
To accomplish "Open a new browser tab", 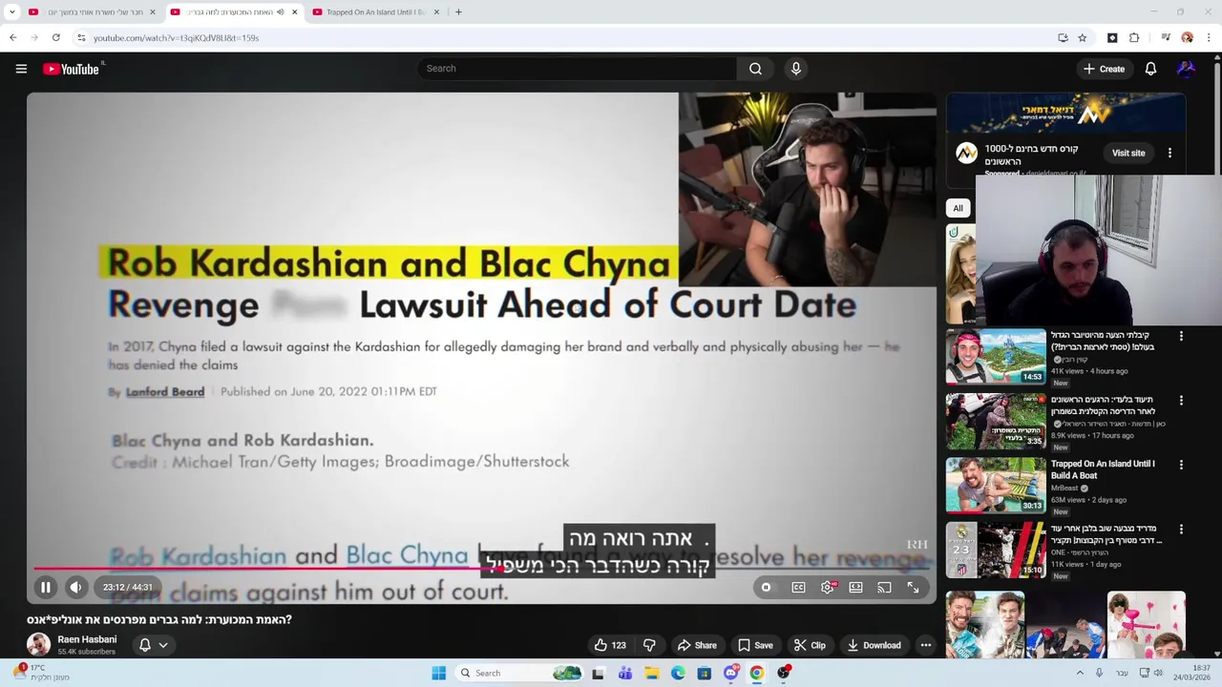I will click(458, 12).
